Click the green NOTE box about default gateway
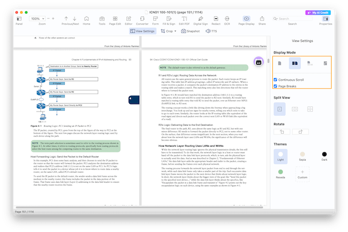The image size is (348, 232). point(203,68)
